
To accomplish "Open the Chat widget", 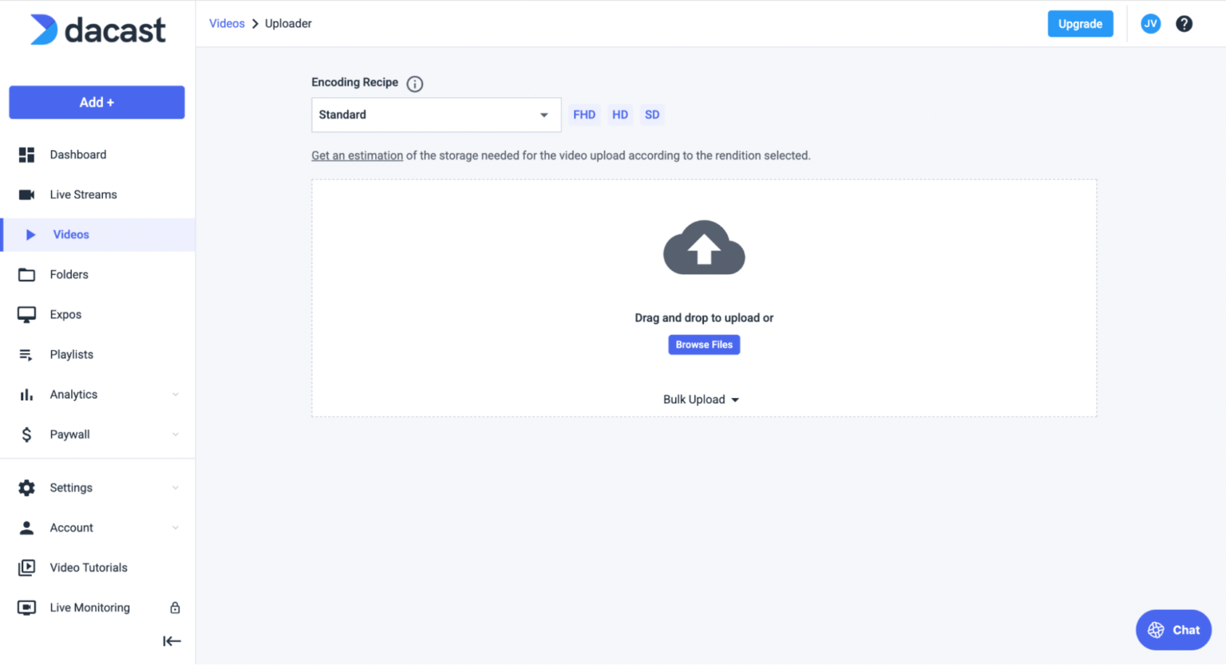I will (x=1173, y=629).
